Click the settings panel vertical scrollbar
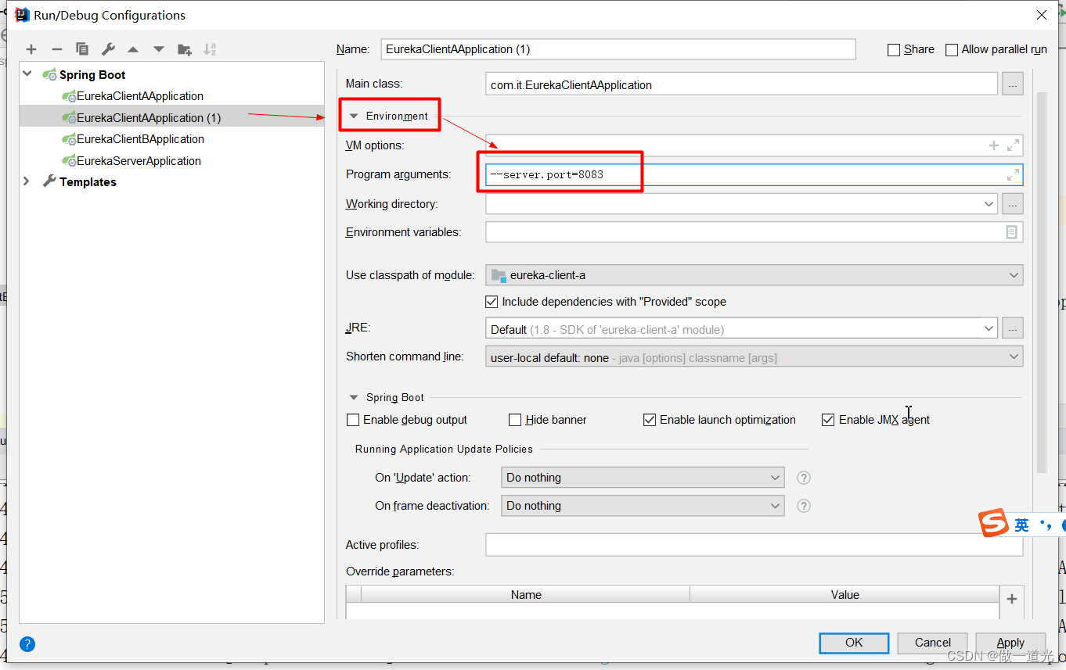This screenshot has width=1066, height=670. (1041, 281)
